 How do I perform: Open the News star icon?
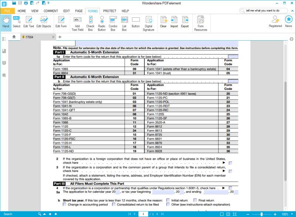tap(289, 22)
